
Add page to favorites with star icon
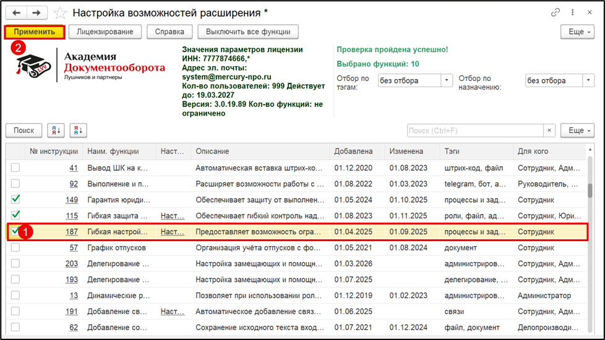coord(60,13)
